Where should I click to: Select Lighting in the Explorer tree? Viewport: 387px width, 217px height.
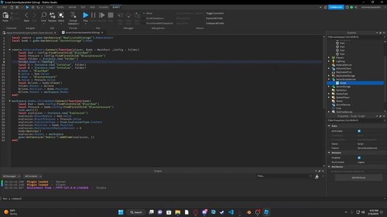click(x=340, y=61)
